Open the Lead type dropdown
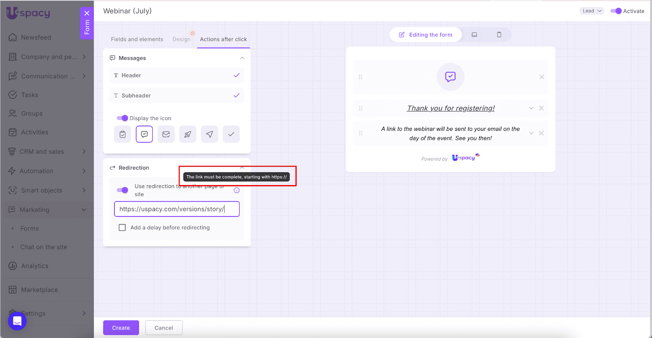This screenshot has height=338, width=652. [x=591, y=11]
